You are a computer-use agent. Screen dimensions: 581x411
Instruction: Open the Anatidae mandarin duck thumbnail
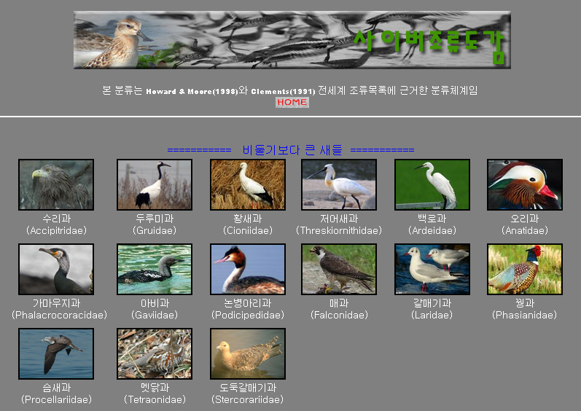tap(525, 185)
